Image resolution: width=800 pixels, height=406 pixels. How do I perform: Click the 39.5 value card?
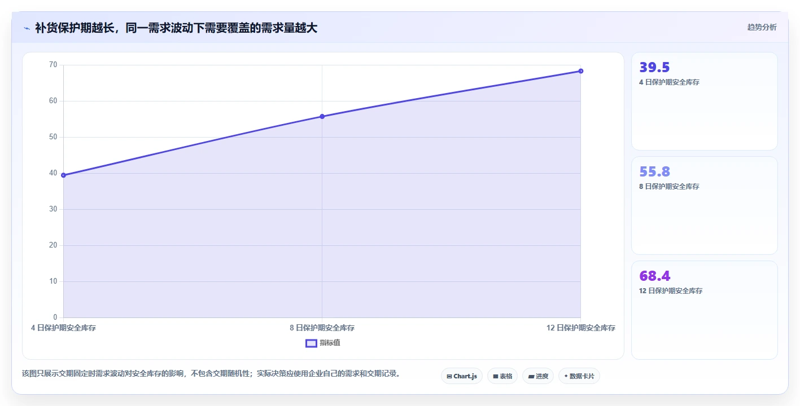click(705, 101)
